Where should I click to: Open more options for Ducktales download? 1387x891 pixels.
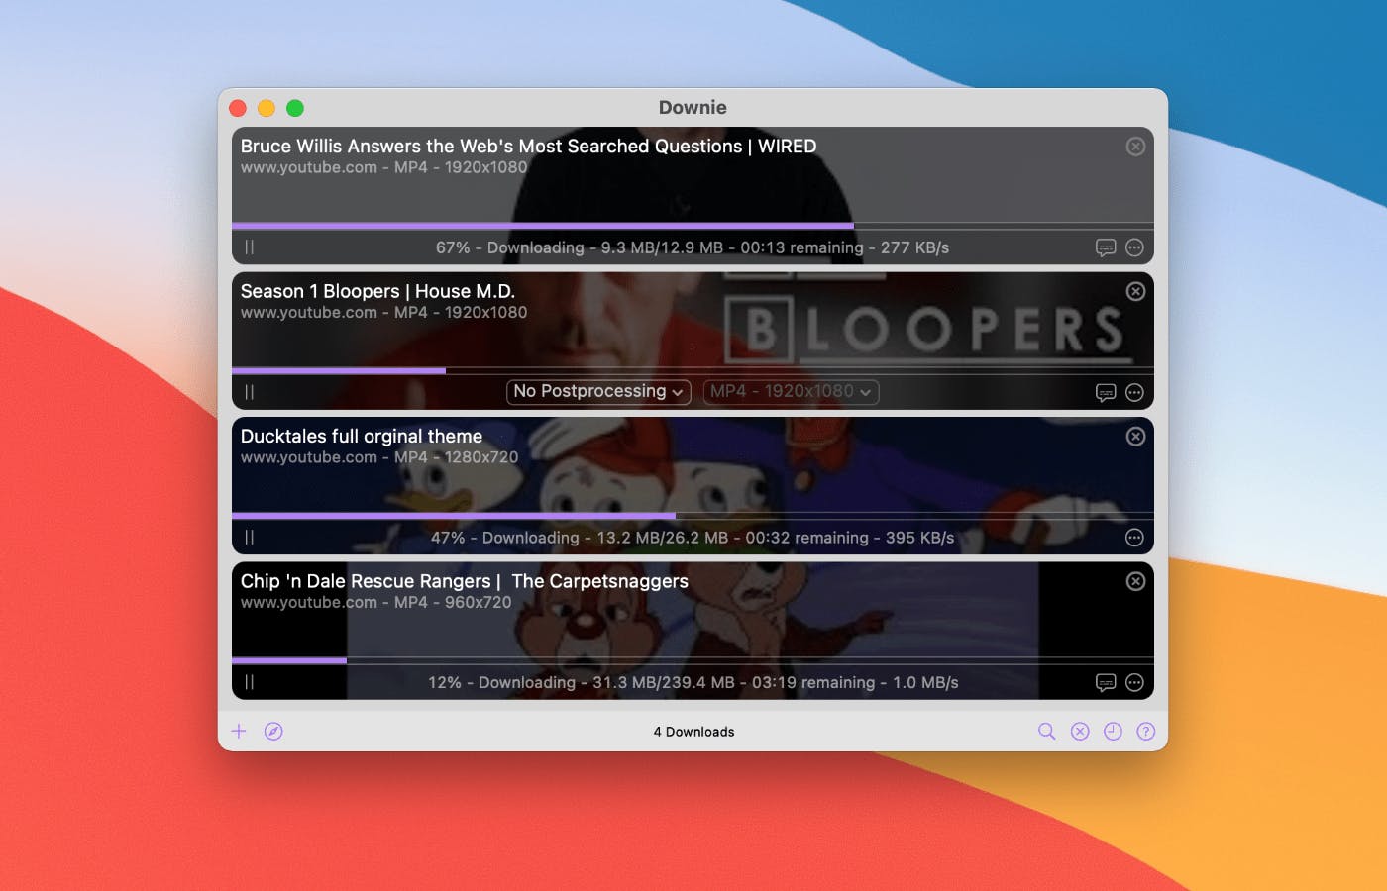point(1135,538)
